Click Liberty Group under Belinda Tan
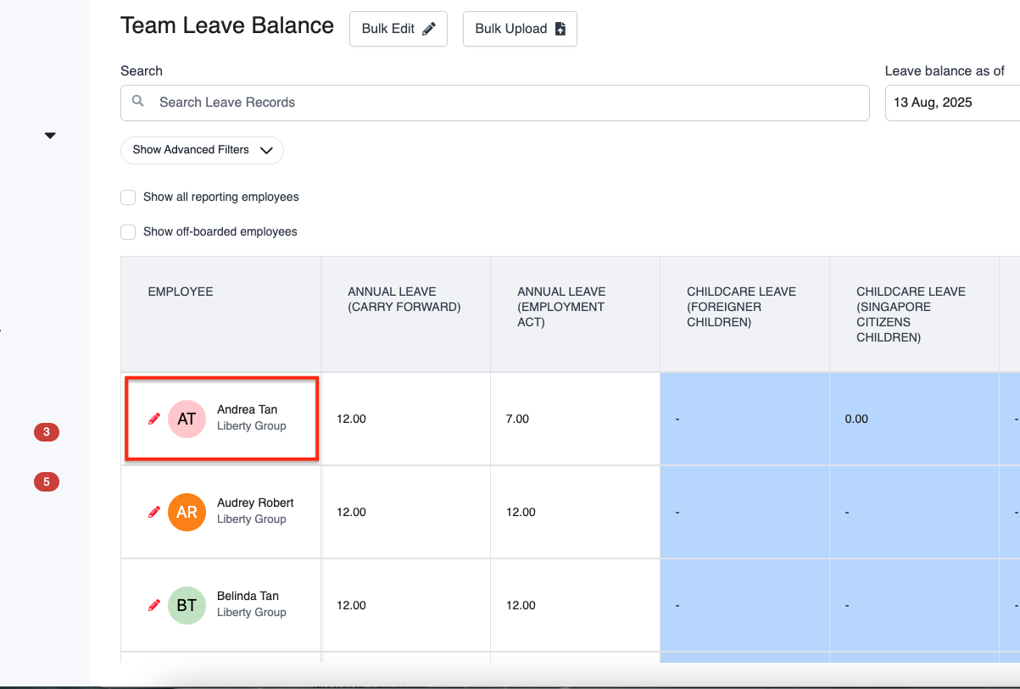Image resolution: width=1020 pixels, height=689 pixels. click(252, 613)
